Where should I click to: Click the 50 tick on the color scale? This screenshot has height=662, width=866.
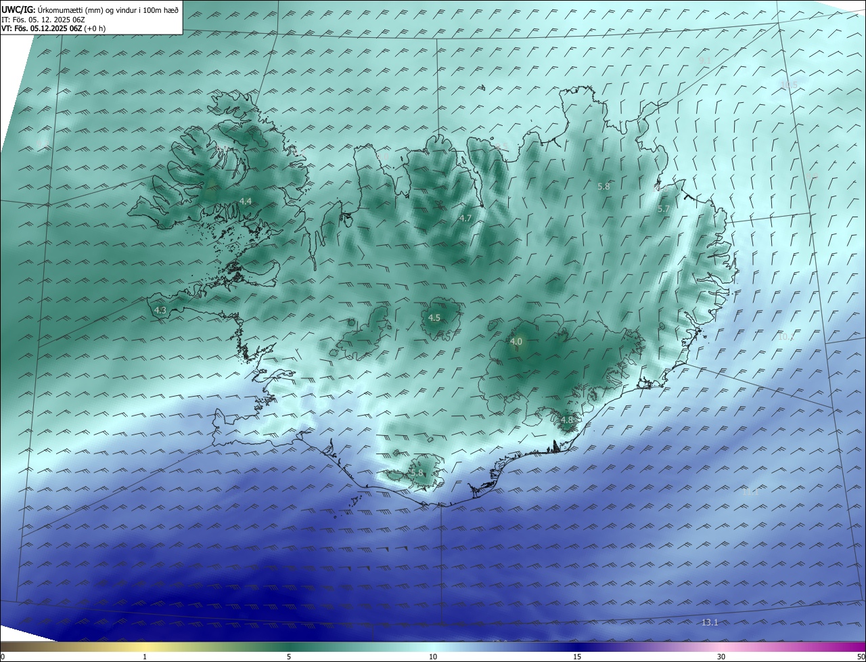[x=861, y=657]
